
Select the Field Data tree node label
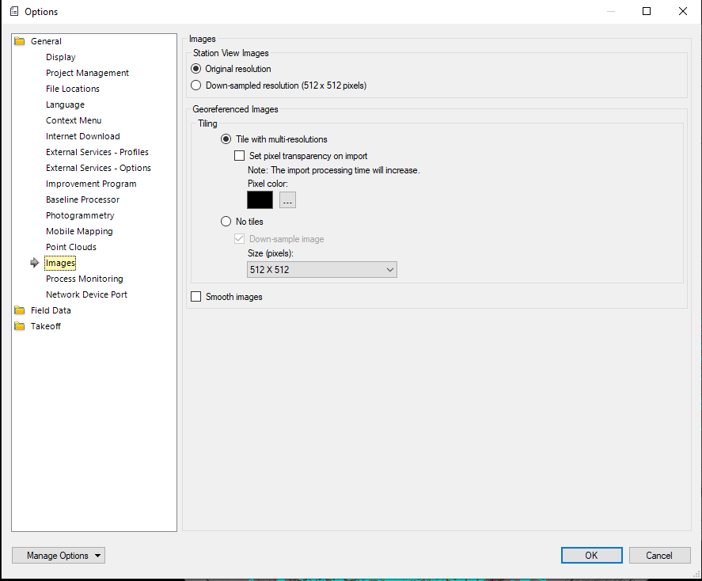pos(51,310)
